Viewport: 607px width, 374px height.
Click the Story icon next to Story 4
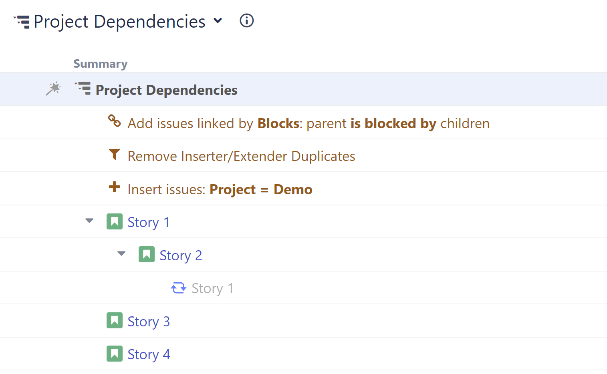[x=115, y=353]
